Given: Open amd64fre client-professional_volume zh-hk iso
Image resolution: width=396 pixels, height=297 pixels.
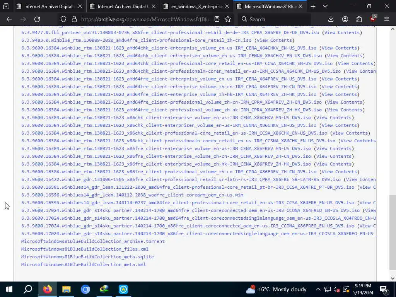Looking at the screenshot, I should click(x=171, y=110).
